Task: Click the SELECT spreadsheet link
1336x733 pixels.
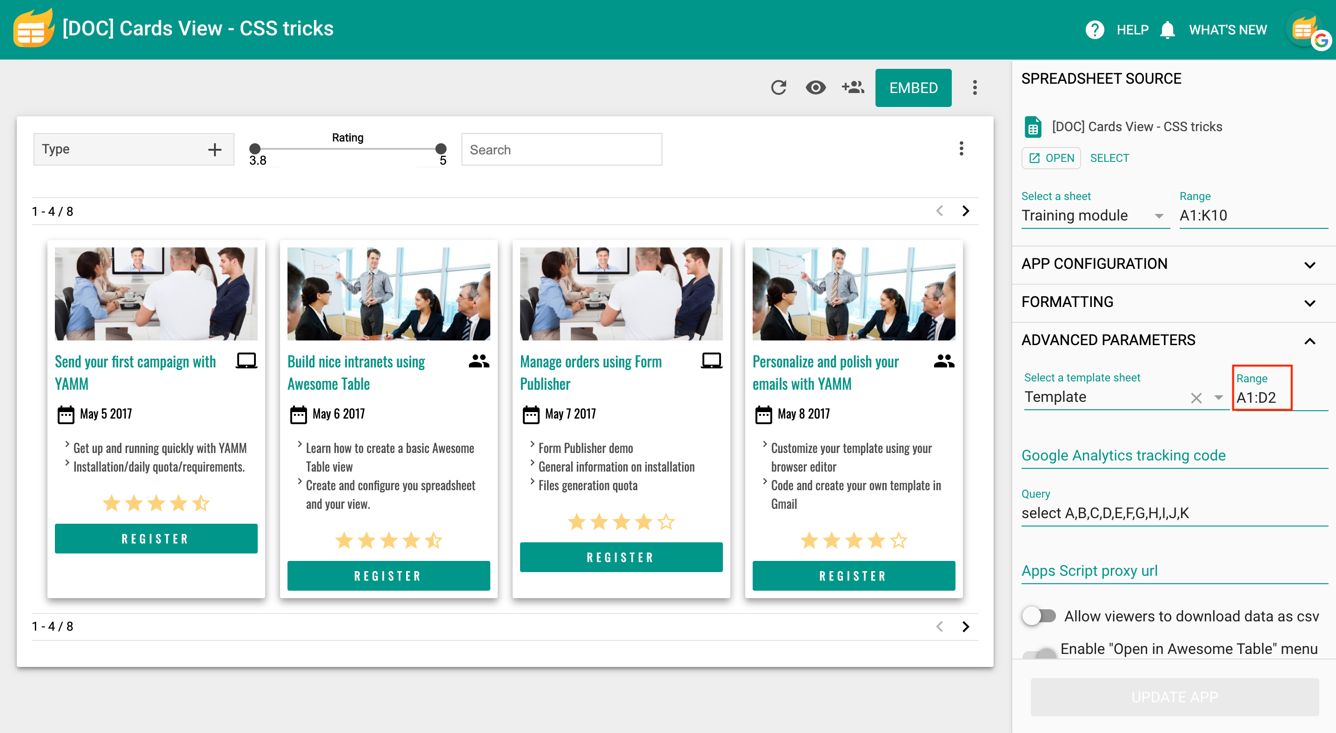Action: (x=1109, y=158)
